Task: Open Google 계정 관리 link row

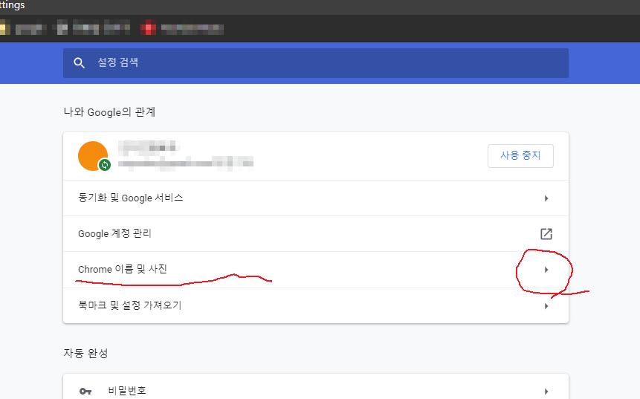Action: [315, 234]
